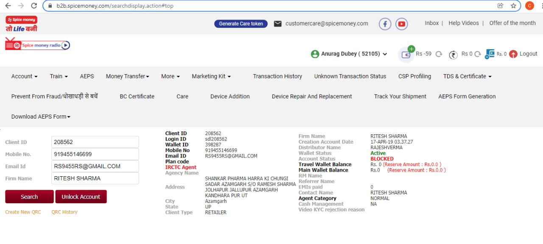The height and width of the screenshot is (244, 543).
Task: Open the QRC History link
Action: (x=64, y=212)
